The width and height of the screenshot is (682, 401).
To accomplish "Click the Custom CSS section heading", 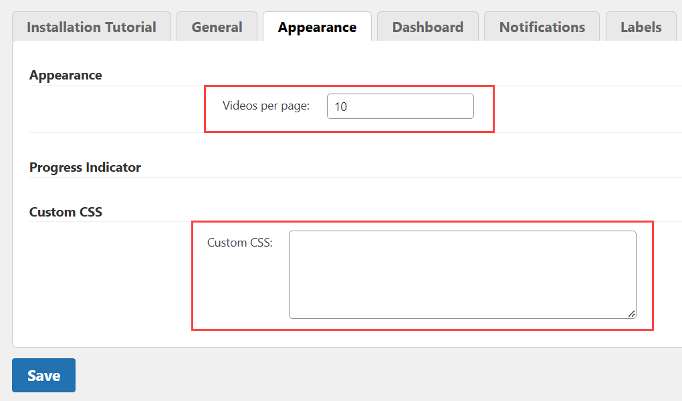I will click(66, 213).
